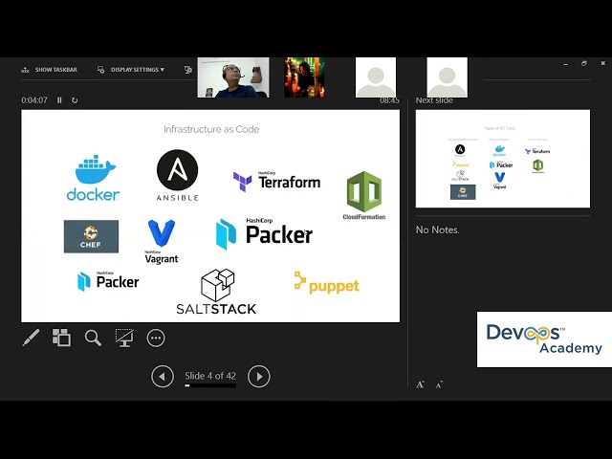The height and width of the screenshot is (459, 612).
Task: Click the No Notes text area
Action: pos(438,229)
